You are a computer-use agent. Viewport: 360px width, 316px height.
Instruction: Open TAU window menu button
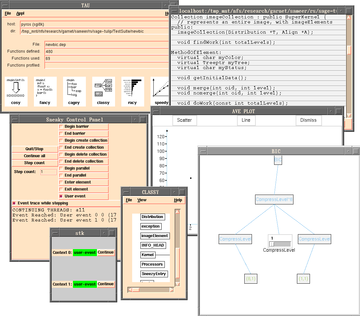point(5,5)
